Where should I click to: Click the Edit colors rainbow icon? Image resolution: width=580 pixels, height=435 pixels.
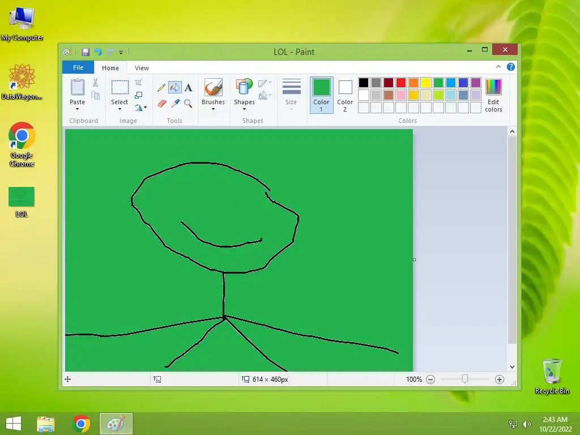493,87
